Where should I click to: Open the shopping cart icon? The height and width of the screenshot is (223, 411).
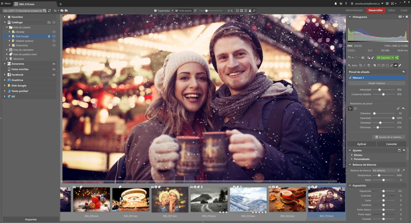click(x=341, y=4)
